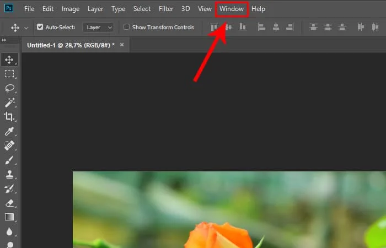The width and height of the screenshot is (386, 248).
Task: Open the Layer menu
Action: [x=95, y=9]
